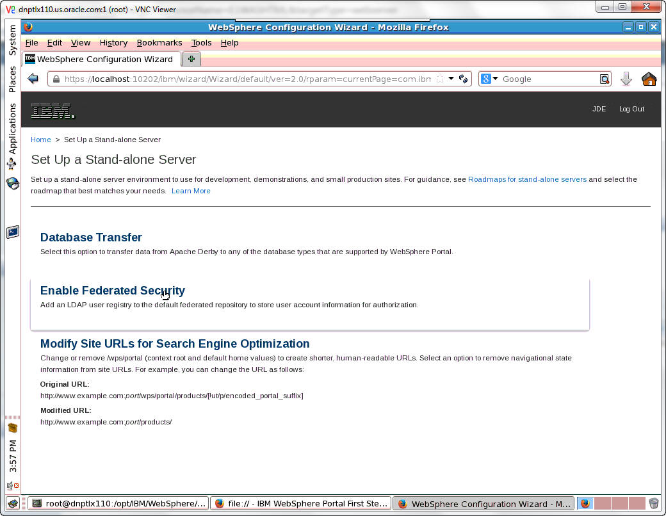
Task: Click the IBM logo in header
Action: point(53,110)
